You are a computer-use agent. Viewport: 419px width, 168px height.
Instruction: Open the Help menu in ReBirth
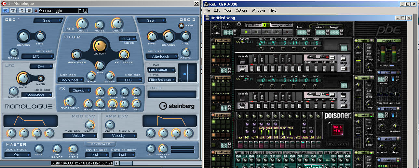[273, 10]
